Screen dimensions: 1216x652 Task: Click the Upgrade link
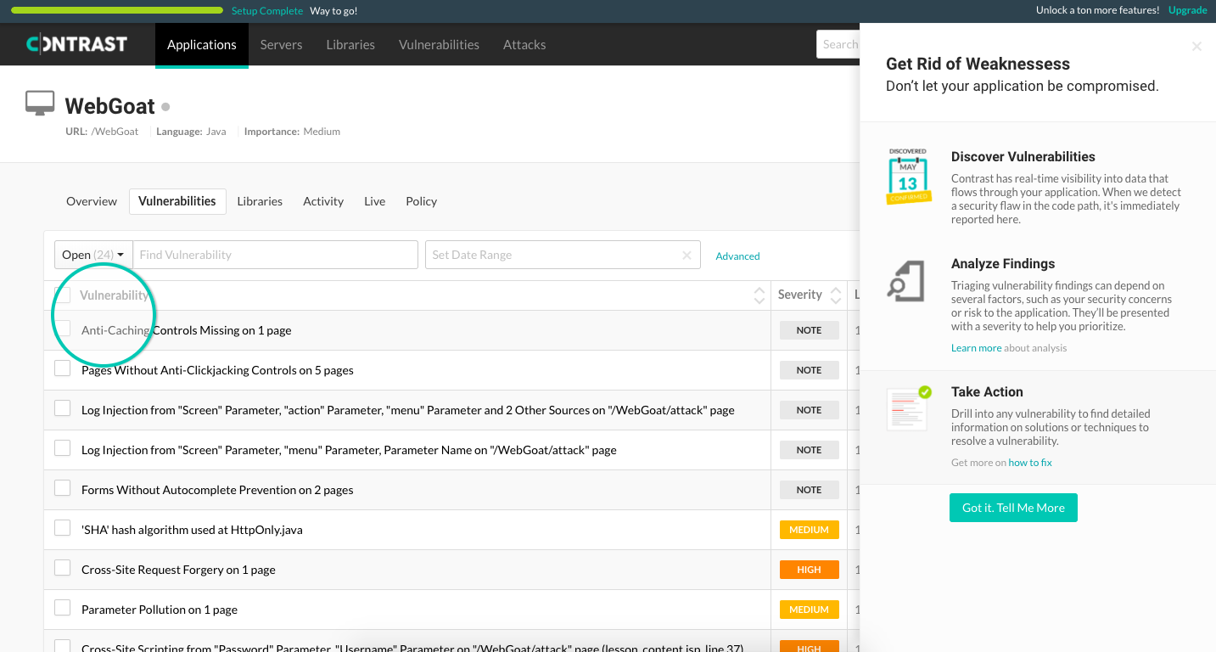click(x=1187, y=10)
